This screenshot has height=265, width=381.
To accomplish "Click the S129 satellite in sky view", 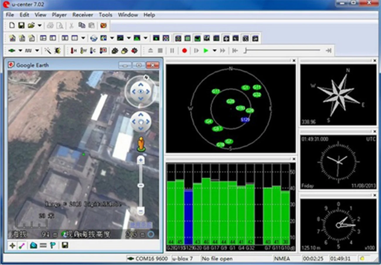I will (x=245, y=120).
